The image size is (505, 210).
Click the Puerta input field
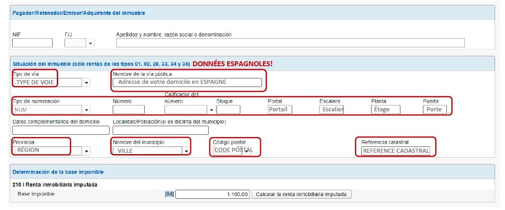point(435,110)
